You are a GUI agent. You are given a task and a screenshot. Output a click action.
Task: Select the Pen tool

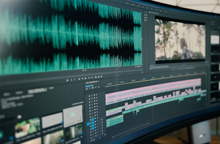point(147,18)
